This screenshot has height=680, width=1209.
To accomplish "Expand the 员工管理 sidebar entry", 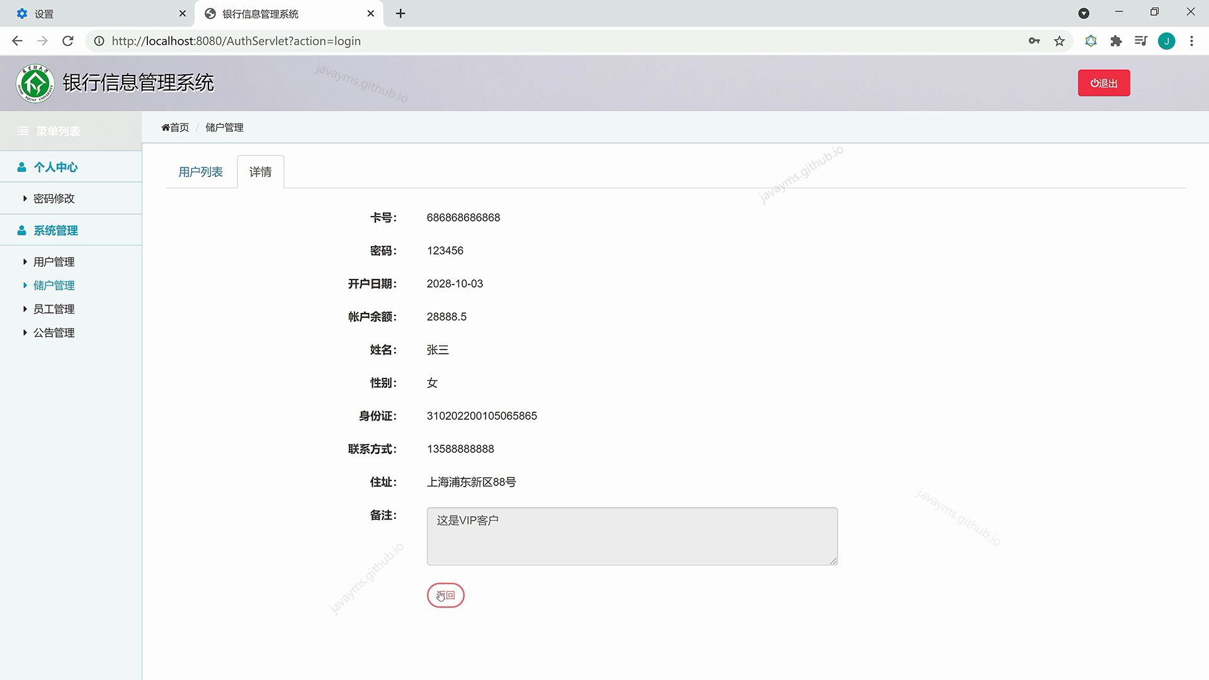I will click(x=52, y=309).
